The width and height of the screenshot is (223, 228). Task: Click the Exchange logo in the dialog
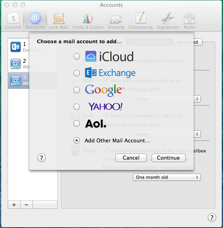pyautogui.click(x=110, y=73)
